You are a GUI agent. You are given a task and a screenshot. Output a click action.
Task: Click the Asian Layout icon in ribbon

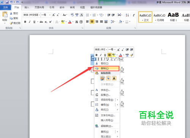pos(119,15)
